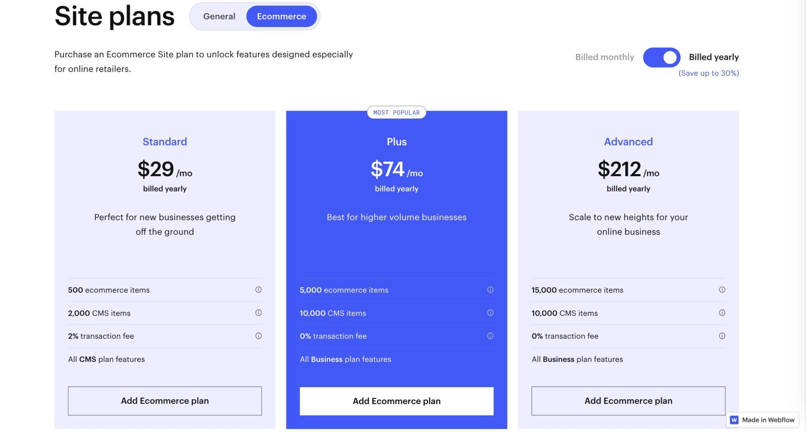The height and width of the screenshot is (432, 806).
Task: Click the Plus plan title
Action: point(397,141)
